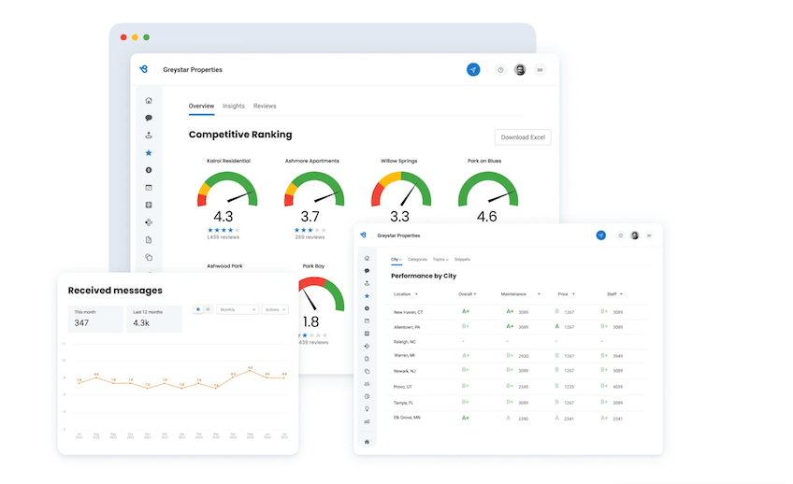Click the New Haven, CT row

(516, 312)
